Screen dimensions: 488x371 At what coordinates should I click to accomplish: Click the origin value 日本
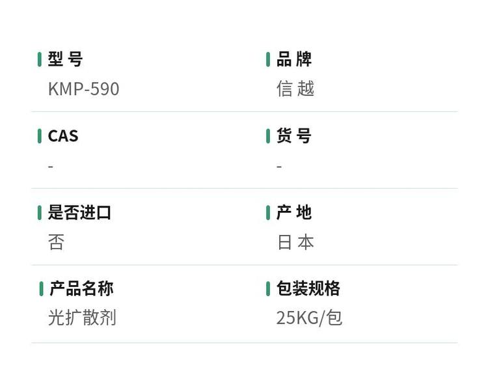295,242
